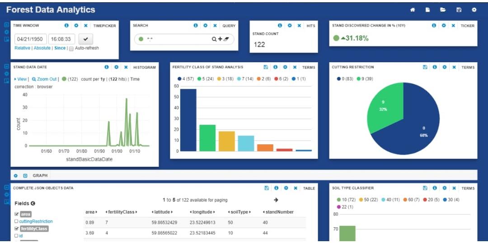Expand the collapsed Graph row
The height and width of the screenshot is (243, 488).
[25, 176]
